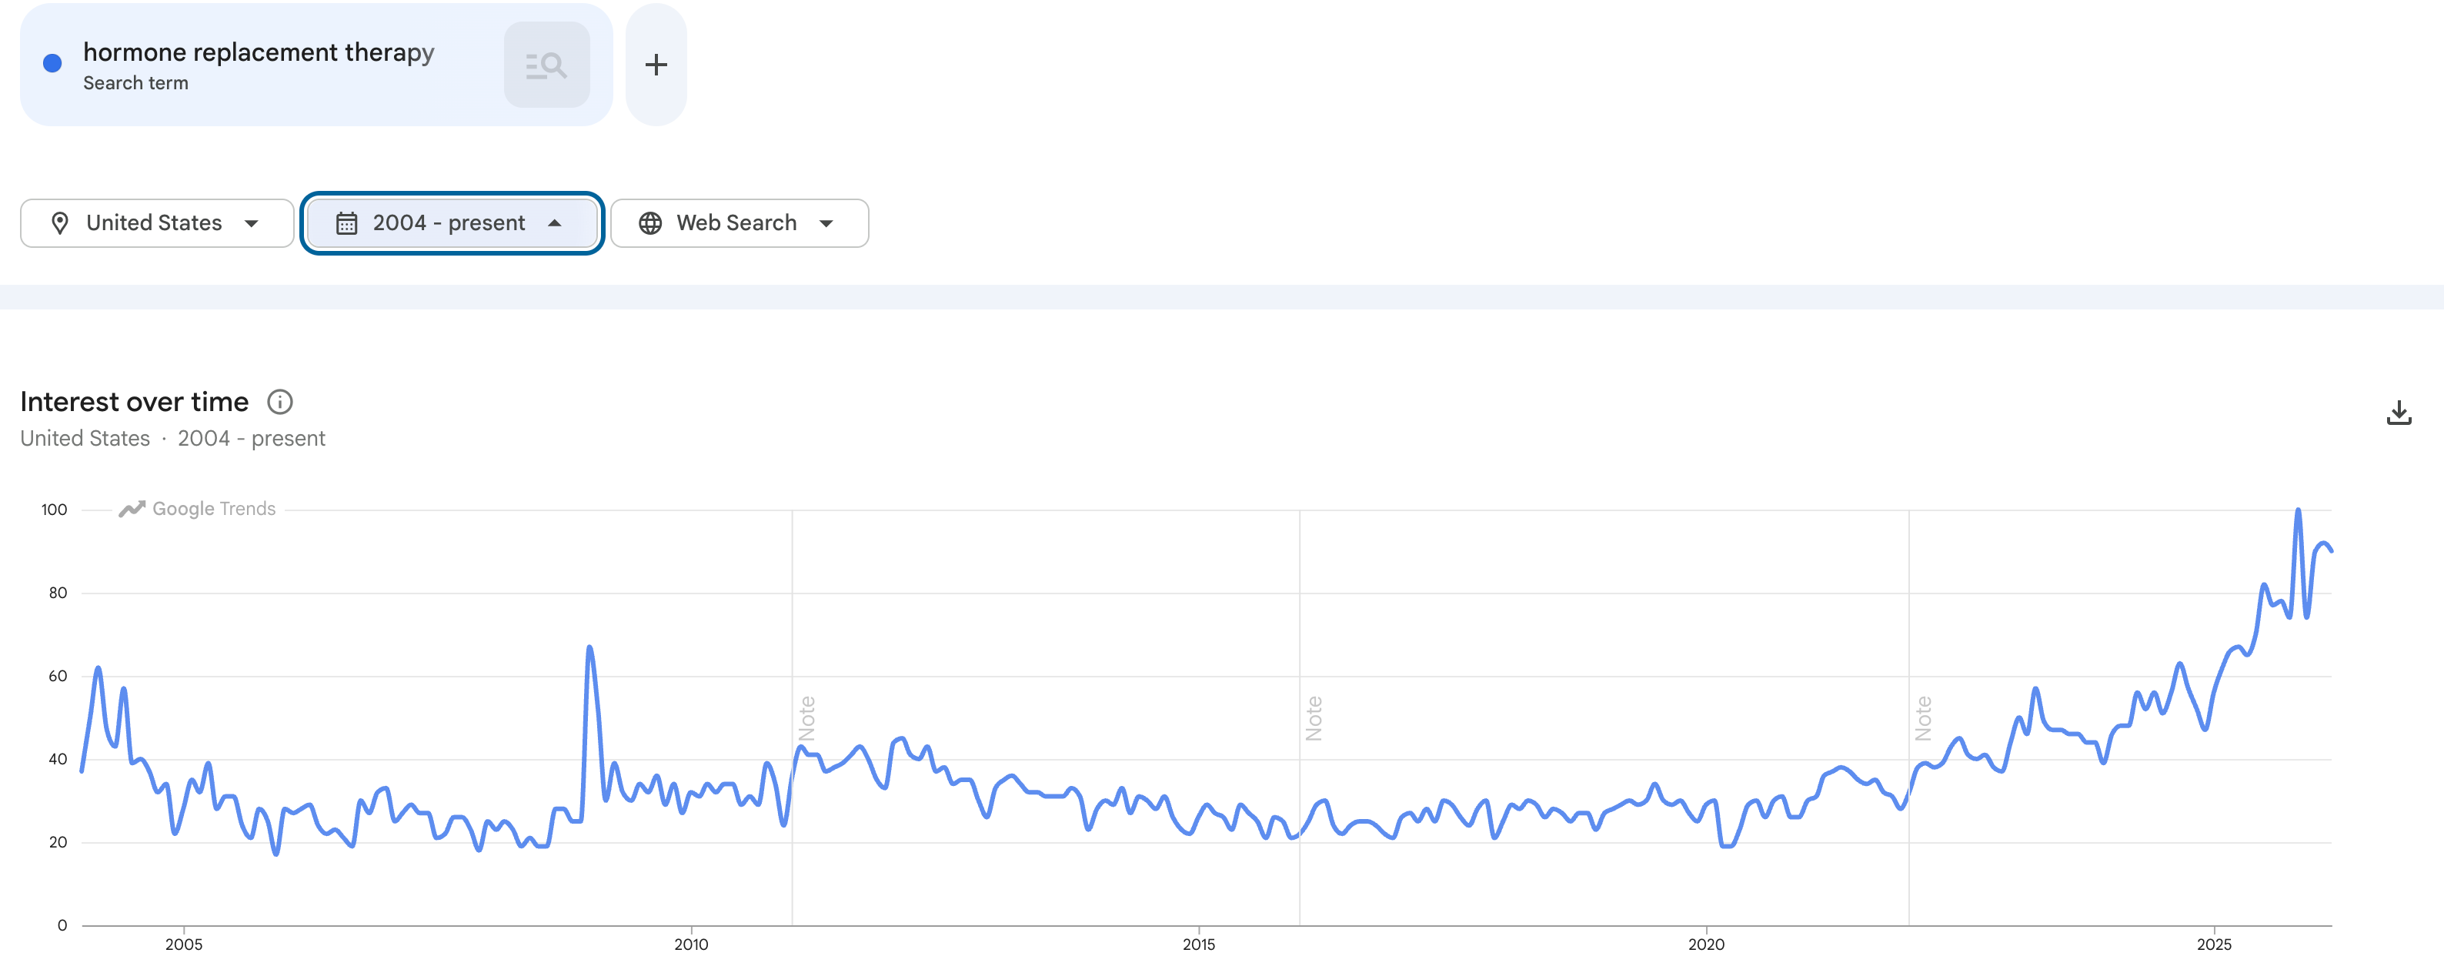The width and height of the screenshot is (2444, 973).
Task: Click the highest peak on the chart
Action: tap(2297, 510)
